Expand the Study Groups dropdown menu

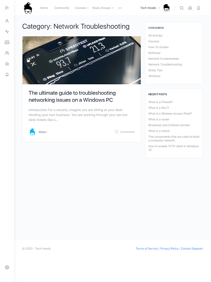[103, 8]
